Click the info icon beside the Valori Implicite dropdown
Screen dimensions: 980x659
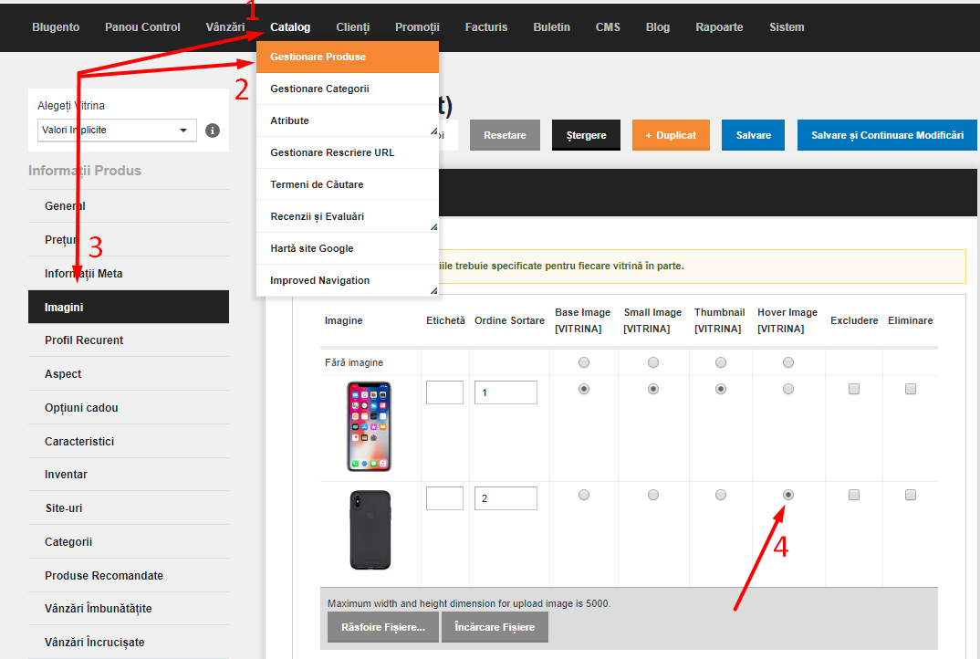(x=213, y=131)
